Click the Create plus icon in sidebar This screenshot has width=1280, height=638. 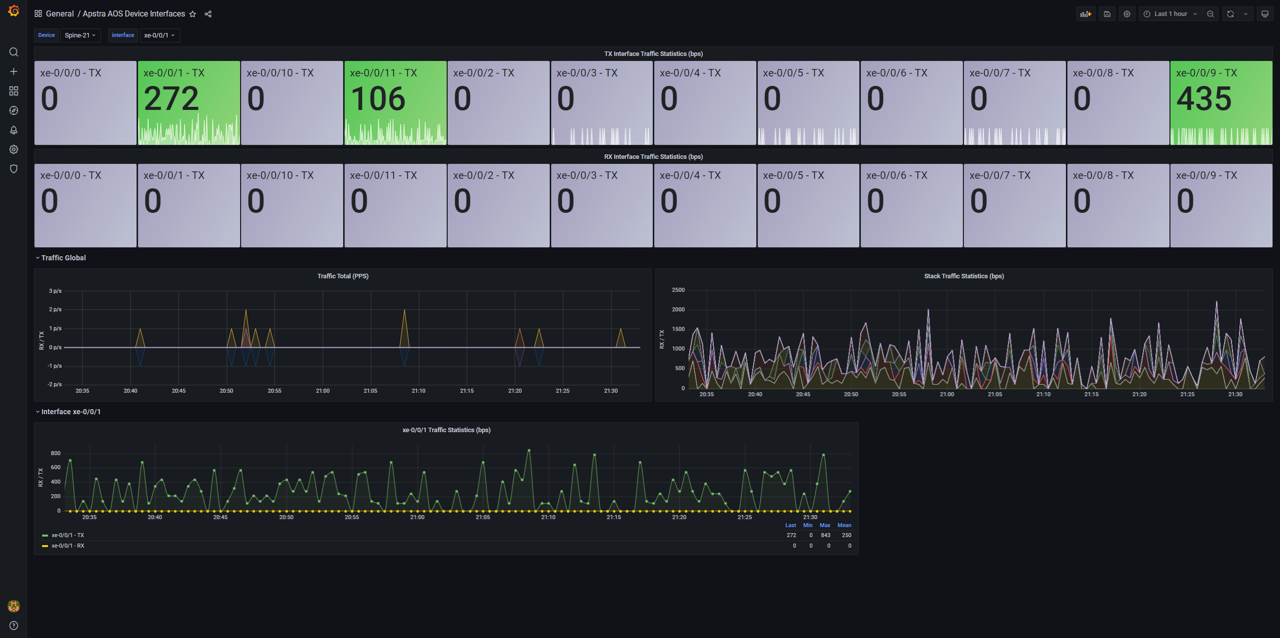(14, 71)
